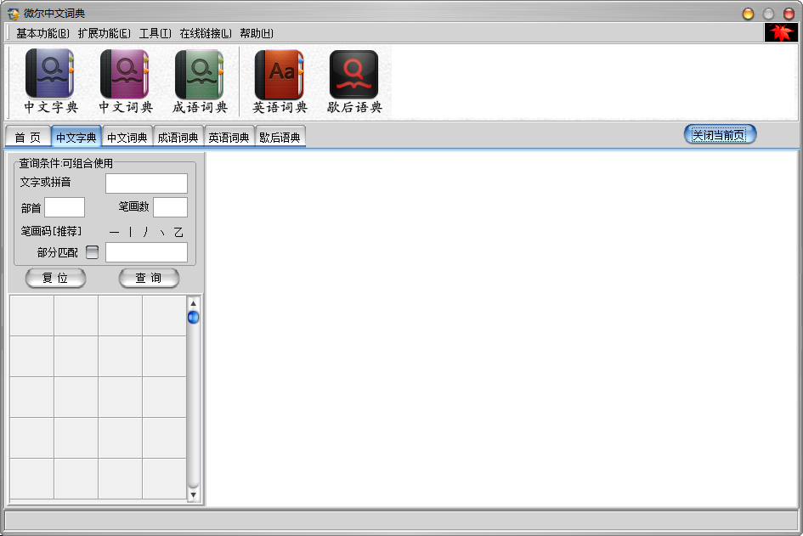
Task: Open the 中文字典 book icon
Action: pos(50,75)
